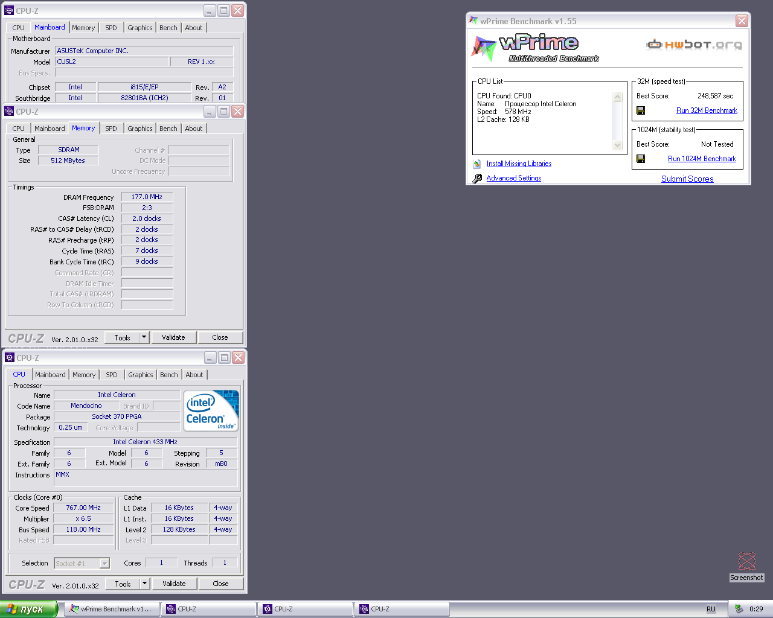Click the Specification Intel Celeron 433 MHz
Image resolution: width=773 pixels, height=618 pixels.
[145, 442]
